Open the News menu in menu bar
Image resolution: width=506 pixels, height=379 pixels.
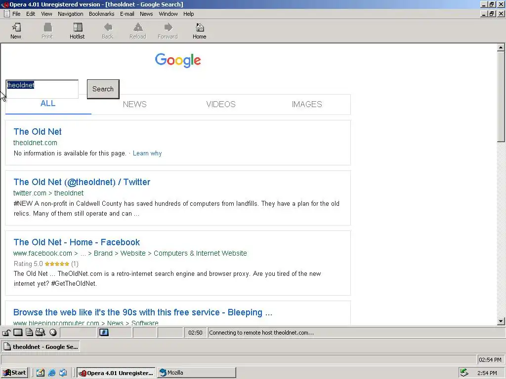point(146,14)
